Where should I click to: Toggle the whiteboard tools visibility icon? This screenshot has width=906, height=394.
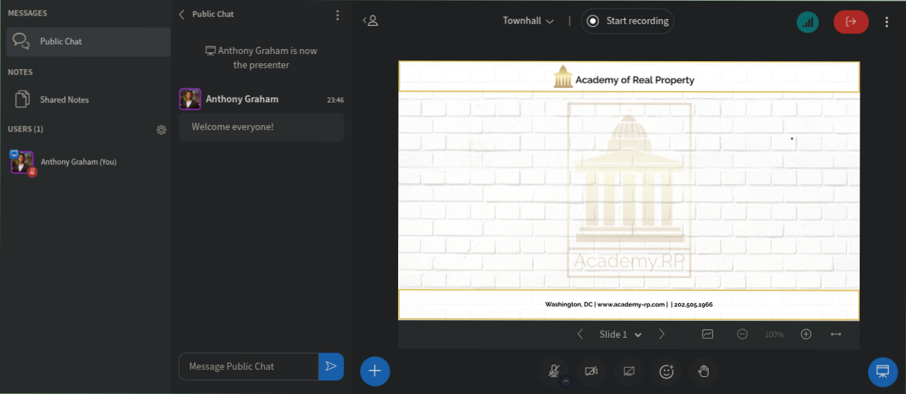[707, 334]
